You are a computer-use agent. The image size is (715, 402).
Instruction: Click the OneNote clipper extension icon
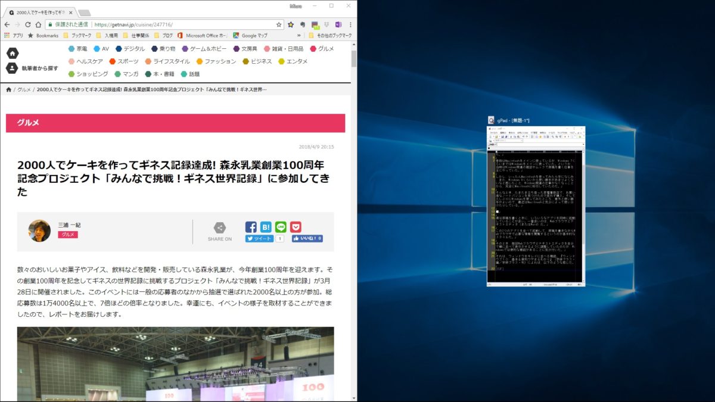338,24
